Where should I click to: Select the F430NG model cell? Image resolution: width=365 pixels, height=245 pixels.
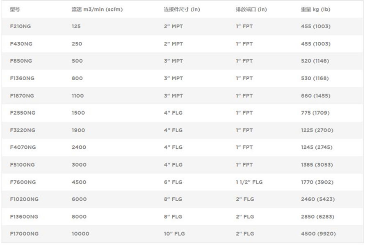tap(21, 44)
